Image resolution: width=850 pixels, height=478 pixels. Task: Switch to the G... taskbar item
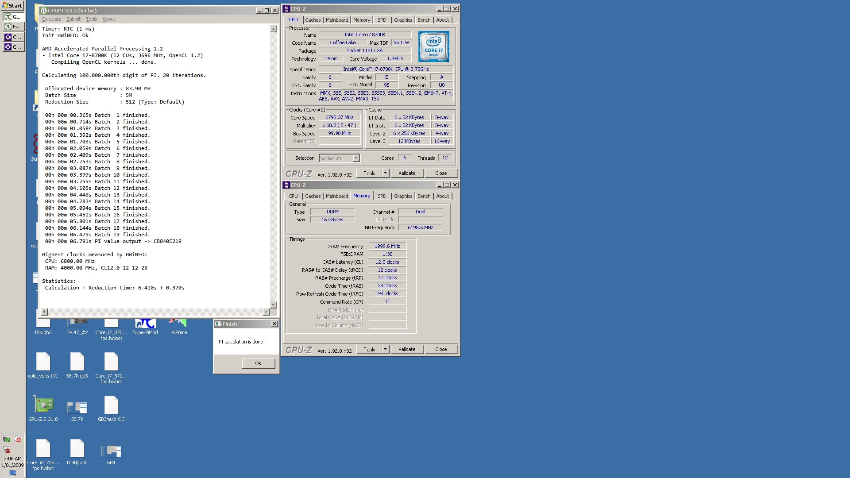point(13,17)
